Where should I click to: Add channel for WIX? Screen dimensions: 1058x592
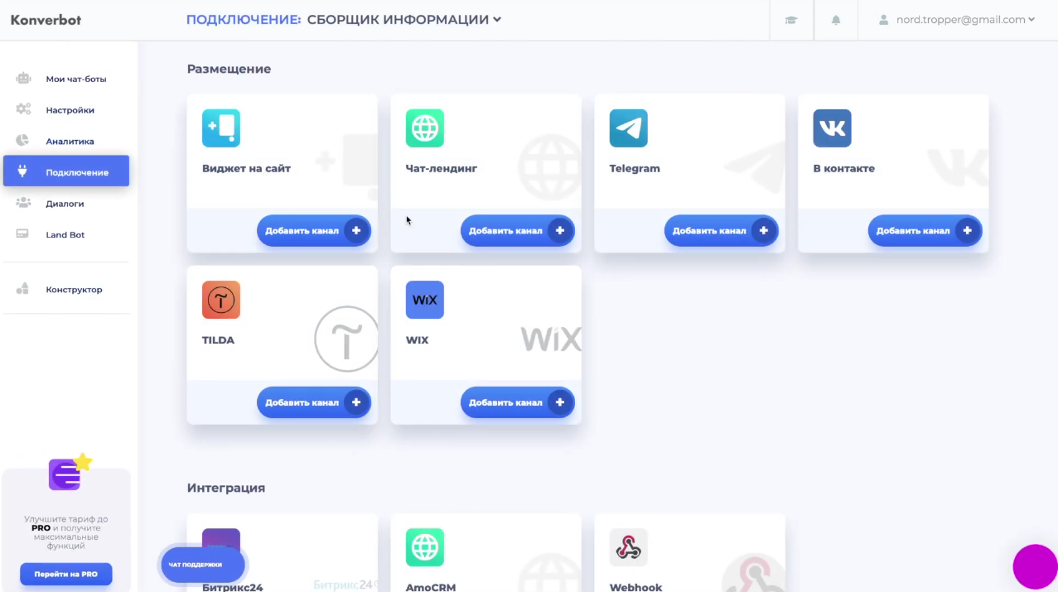[518, 402]
